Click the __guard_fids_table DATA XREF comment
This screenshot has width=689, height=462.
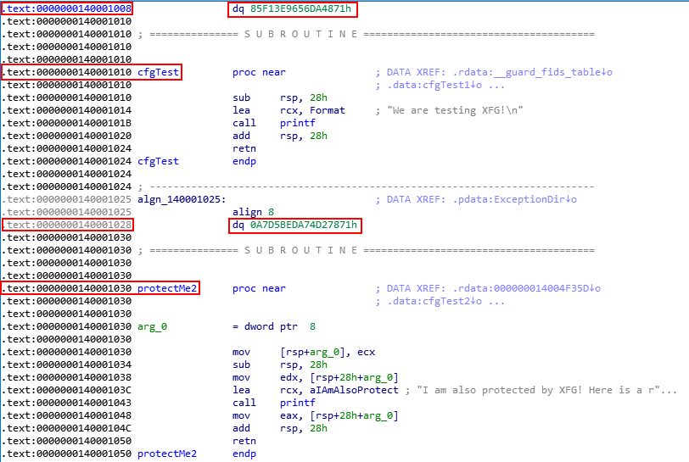tap(494, 72)
